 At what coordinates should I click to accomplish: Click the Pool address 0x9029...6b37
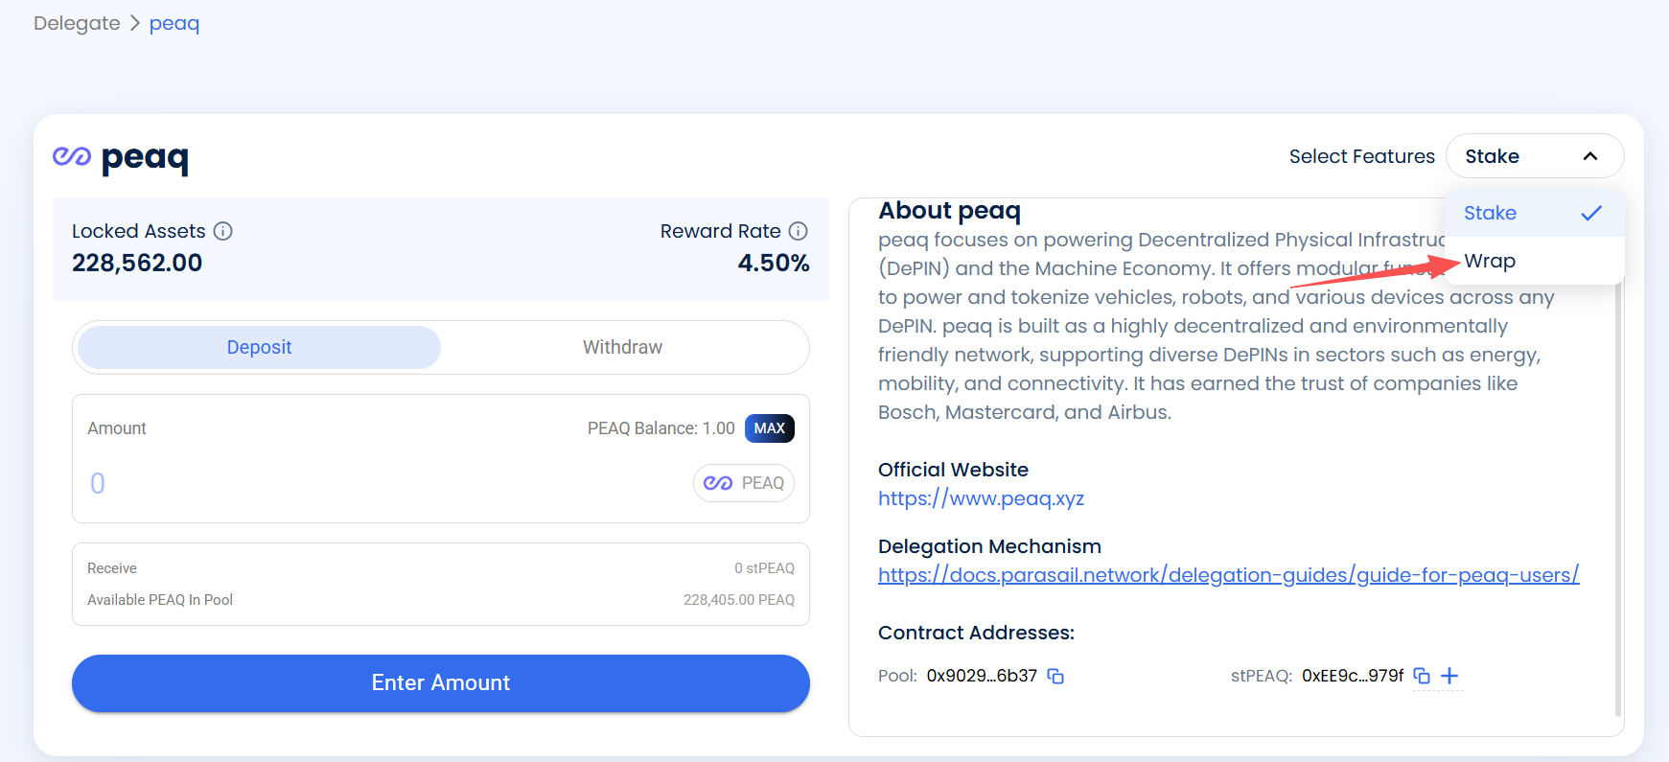click(x=982, y=676)
